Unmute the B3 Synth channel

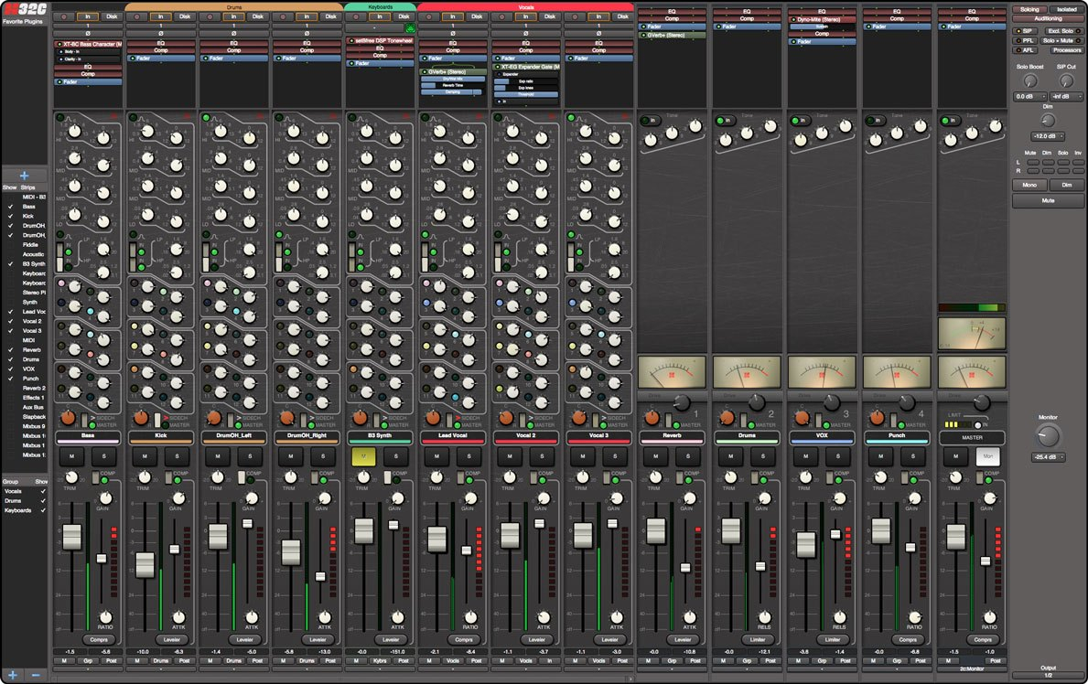click(x=363, y=456)
